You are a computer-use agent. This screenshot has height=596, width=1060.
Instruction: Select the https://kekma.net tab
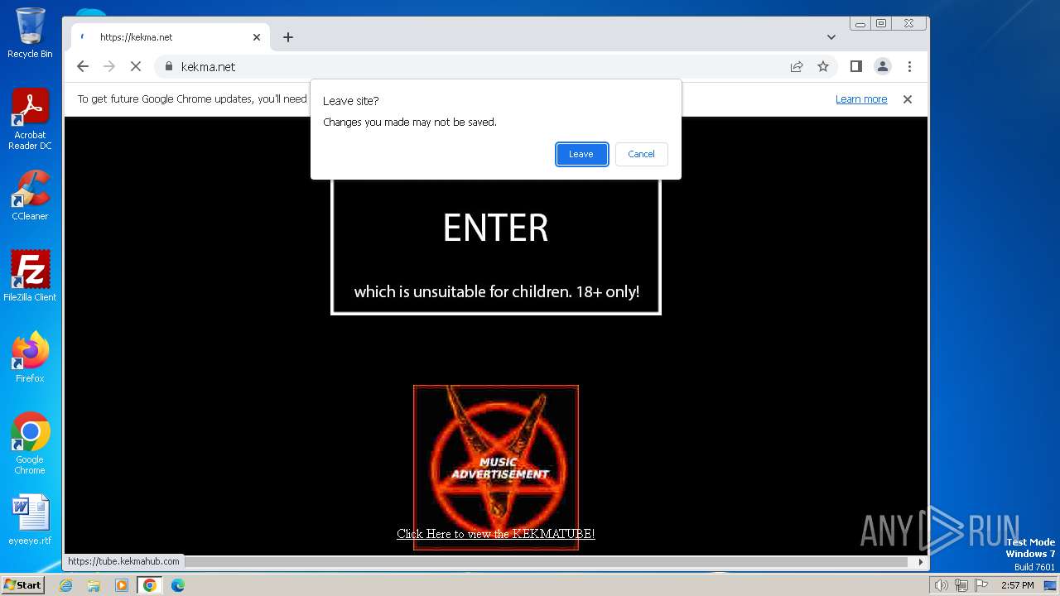click(x=170, y=37)
